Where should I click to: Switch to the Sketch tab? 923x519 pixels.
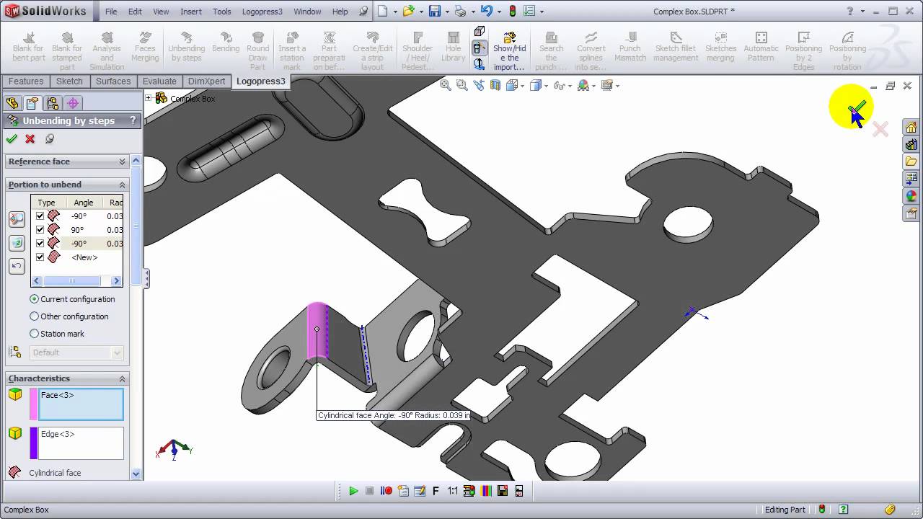[69, 81]
